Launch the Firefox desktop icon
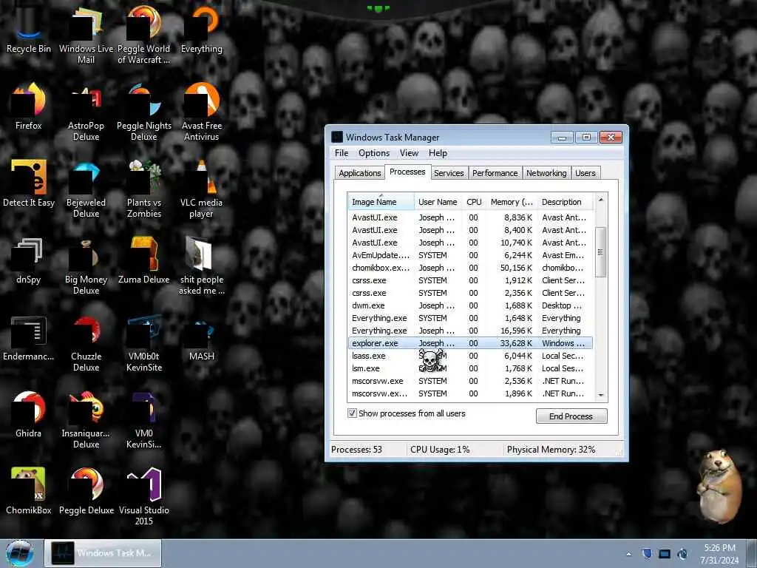This screenshot has width=757, height=568. (x=29, y=105)
